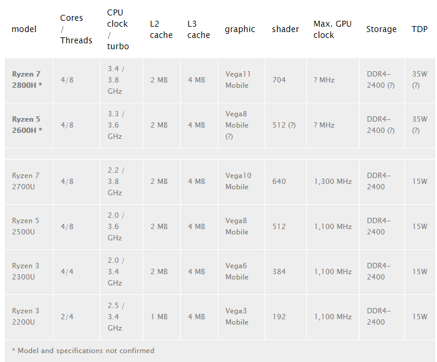The width and height of the screenshot is (437, 362).
Task: Click the "L2 cache" column header
Action: pos(160,29)
